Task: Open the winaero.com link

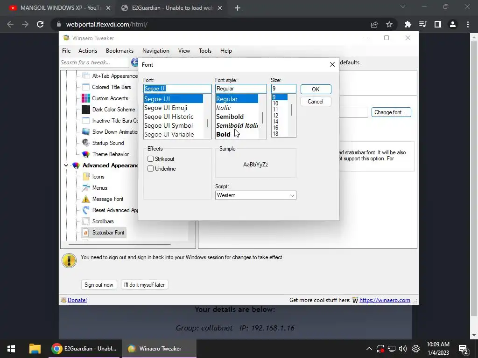Action: pyautogui.click(x=385, y=300)
